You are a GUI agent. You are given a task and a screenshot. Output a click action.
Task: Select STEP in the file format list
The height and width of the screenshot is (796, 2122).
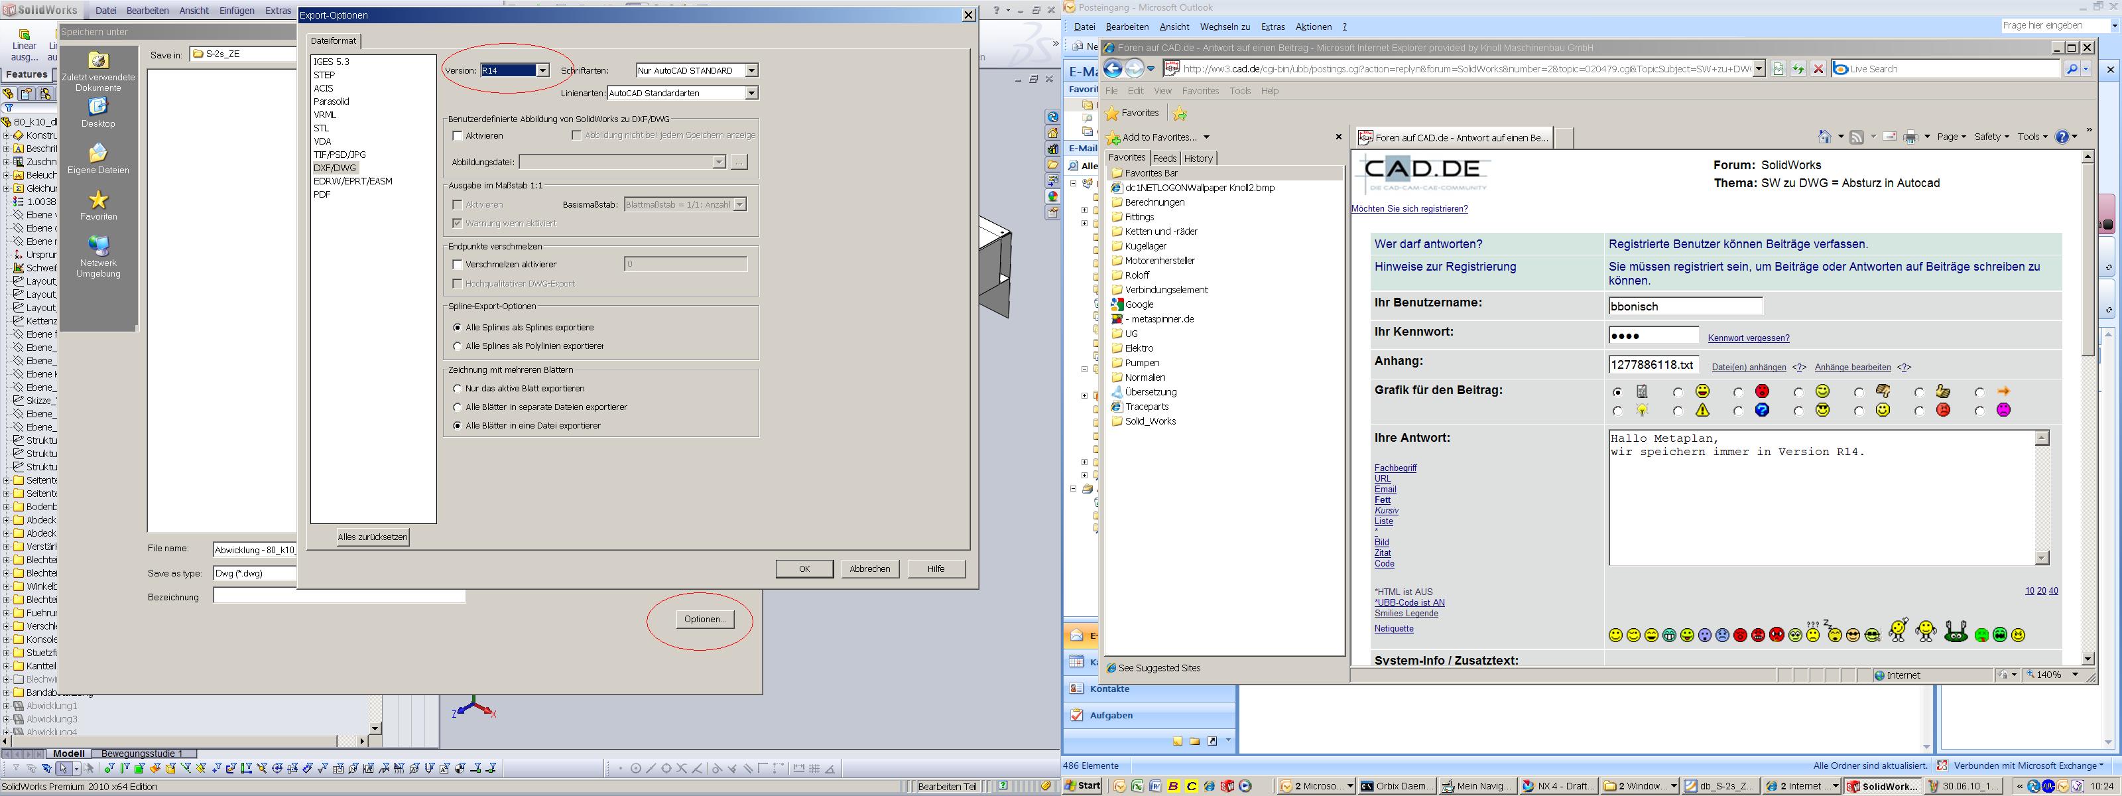324,75
